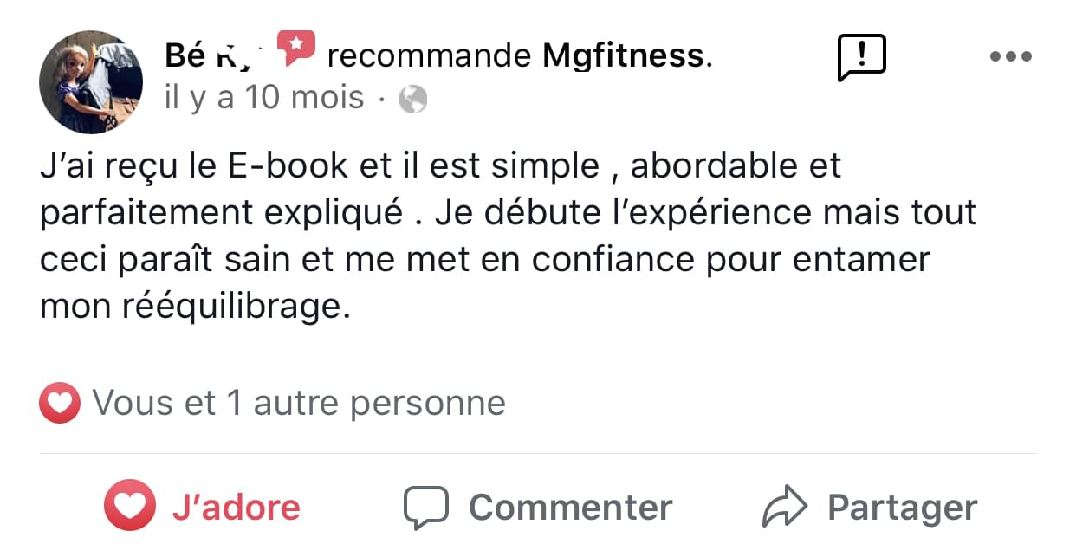Open the three-dots post options menu
Viewport: 1076px width, 544px height.
click(x=1010, y=57)
